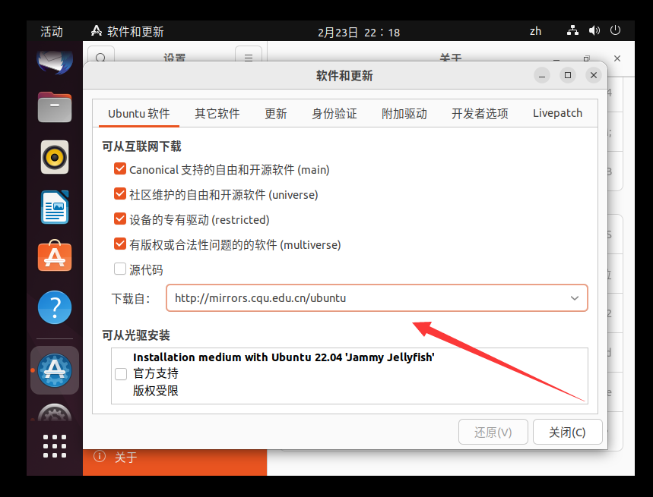
Task: Switch to the 更新 tab
Action: click(x=276, y=114)
